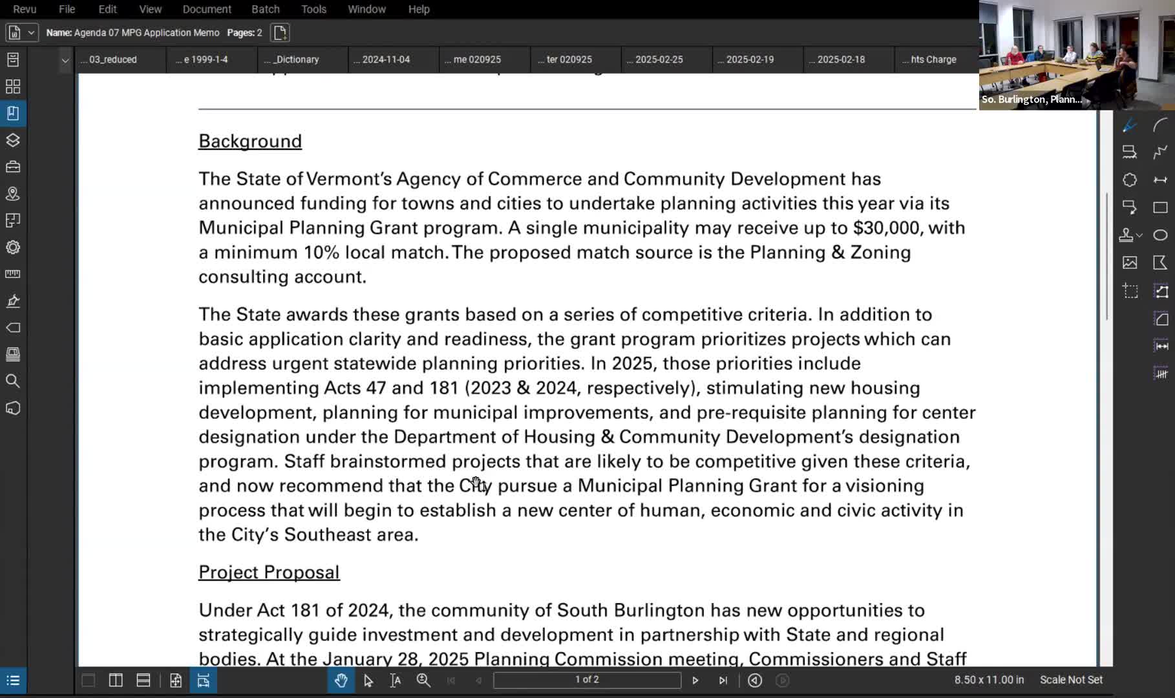Select the Highlight pen tool
The image size is (1175, 698).
point(1130,125)
